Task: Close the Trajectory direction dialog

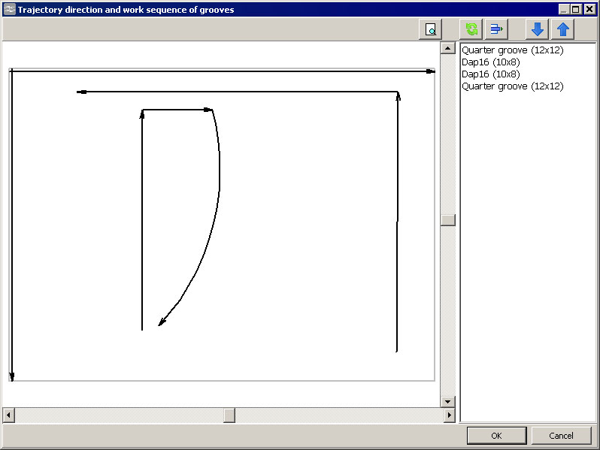Action: pos(589,9)
